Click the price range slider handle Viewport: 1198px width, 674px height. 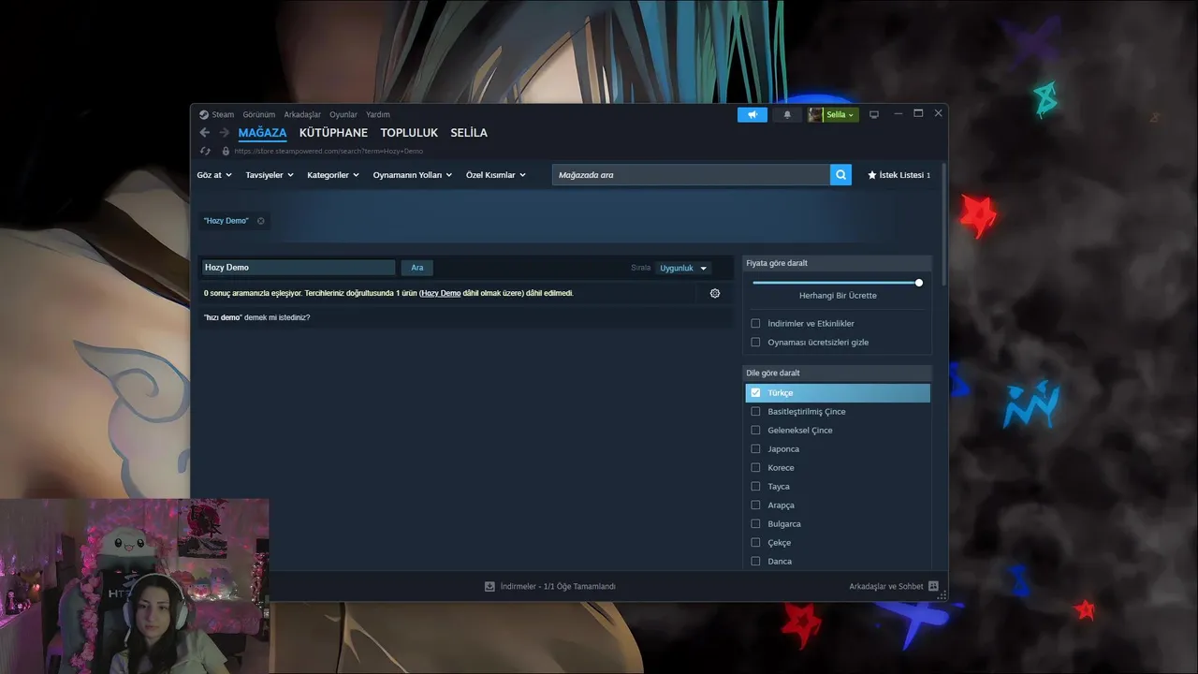pos(919,283)
